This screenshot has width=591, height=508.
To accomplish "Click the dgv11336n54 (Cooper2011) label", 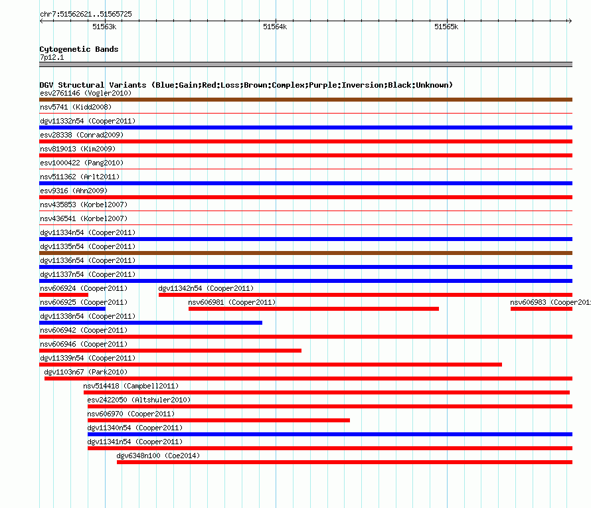I will tap(88, 260).
